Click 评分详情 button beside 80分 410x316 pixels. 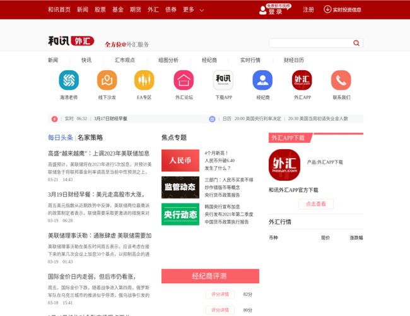click(220, 310)
